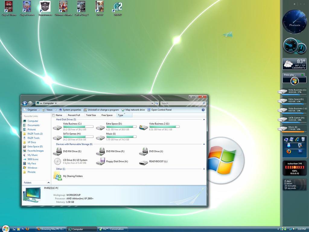
Task: Collapse the Hard Disk Drives group
Action: [x=204, y=119]
